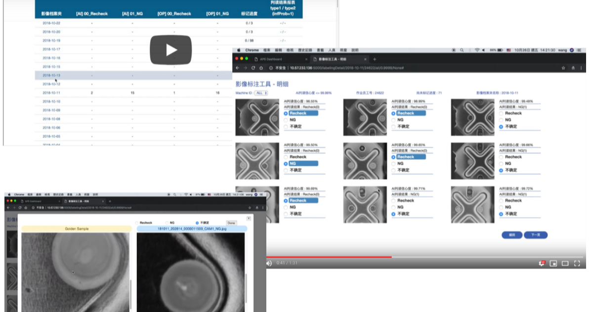Click the site info icon beside 不安全 in right window
Image resolution: width=593 pixels, height=312 pixels.
[x=270, y=68]
